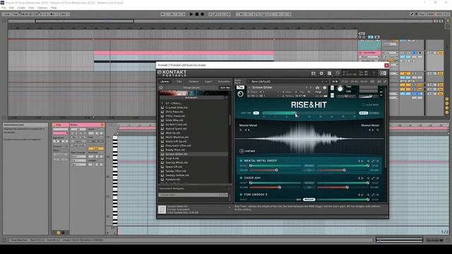
Task: Select Dirty Race.nki in the list
Action: [x=174, y=111]
